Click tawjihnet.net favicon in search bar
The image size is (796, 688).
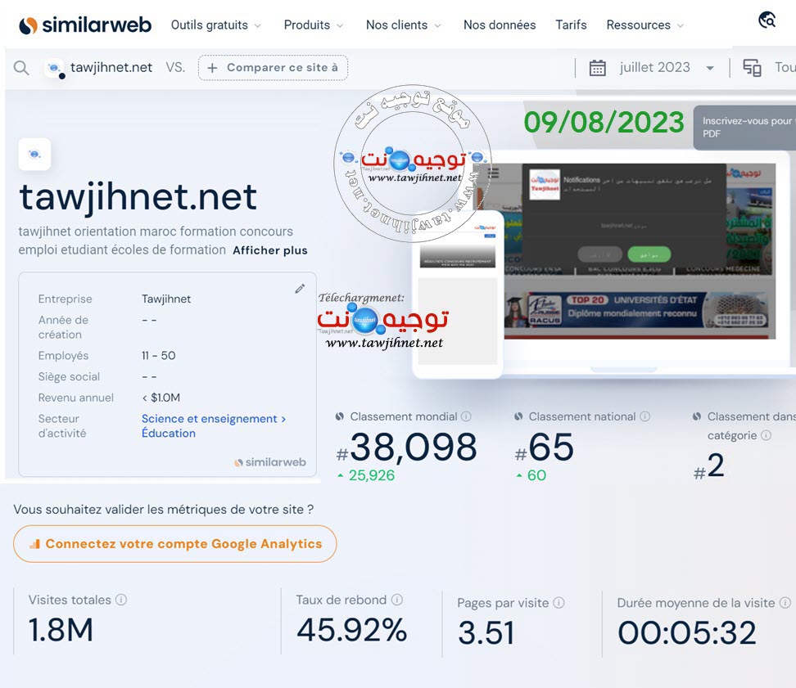pyautogui.click(x=54, y=68)
